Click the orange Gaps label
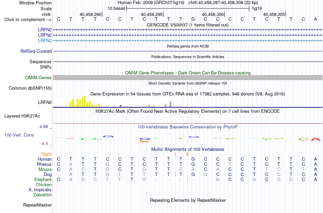Screen dimensions: 323x213 (46, 154)
